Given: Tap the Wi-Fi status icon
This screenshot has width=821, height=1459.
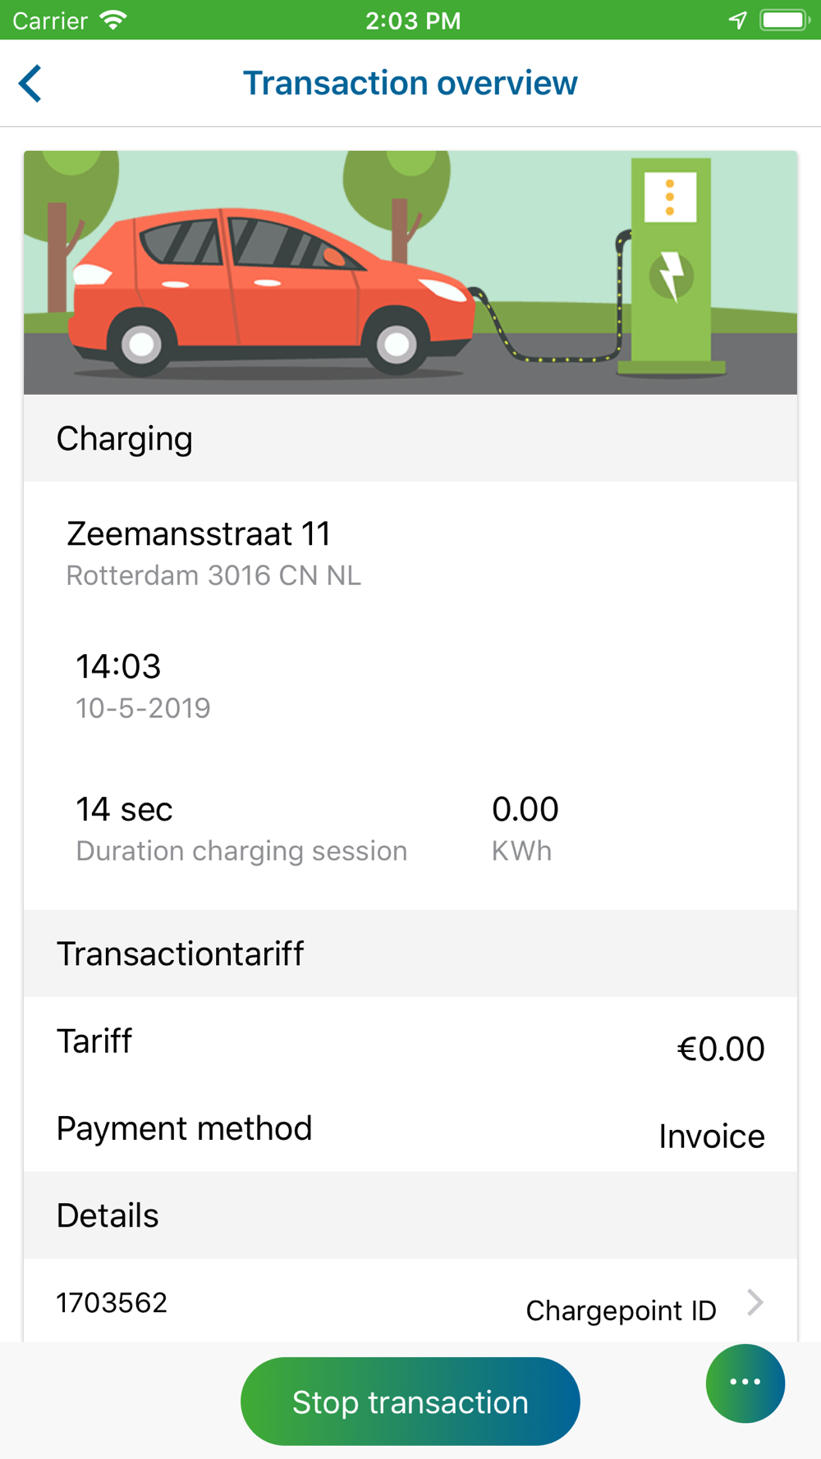Looking at the screenshot, I should click(x=112, y=20).
